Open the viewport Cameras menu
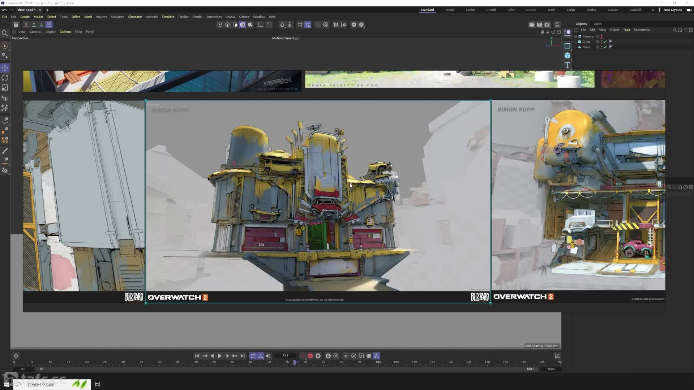This screenshot has height=390, width=694. pos(35,32)
